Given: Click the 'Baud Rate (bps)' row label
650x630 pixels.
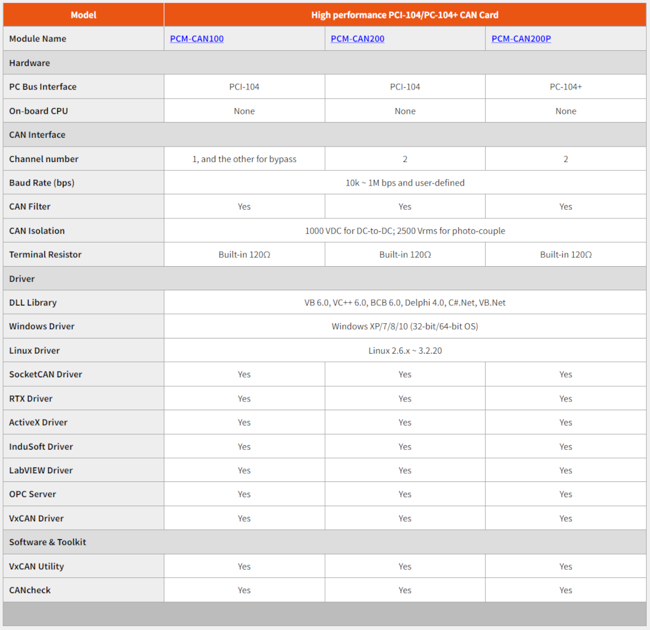Looking at the screenshot, I should [42, 183].
